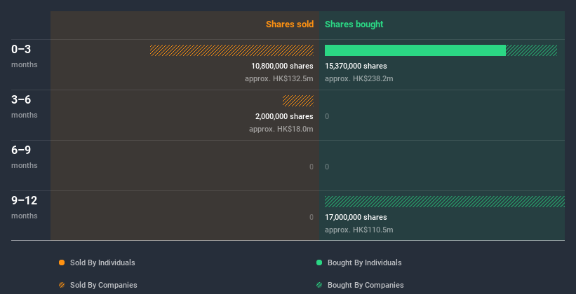Click the 0–3 months row label
Viewport: 576px width, 294px height.
[x=25, y=56]
